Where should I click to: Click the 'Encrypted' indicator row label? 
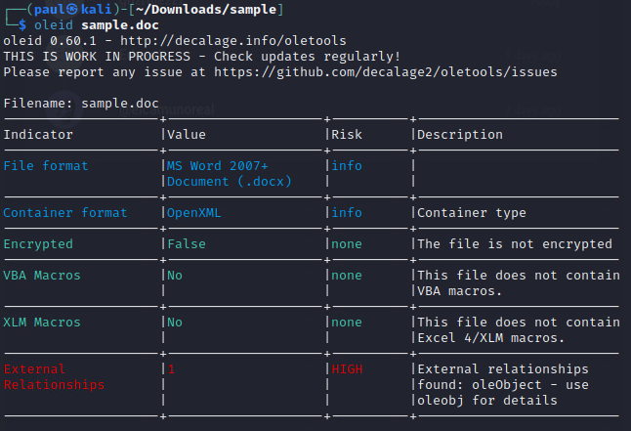point(38,243)
